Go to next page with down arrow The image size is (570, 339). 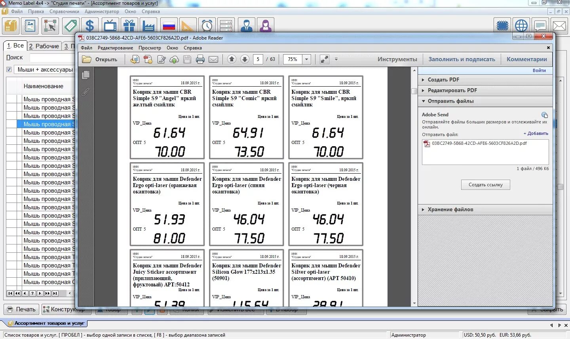(x=245, y=59)
